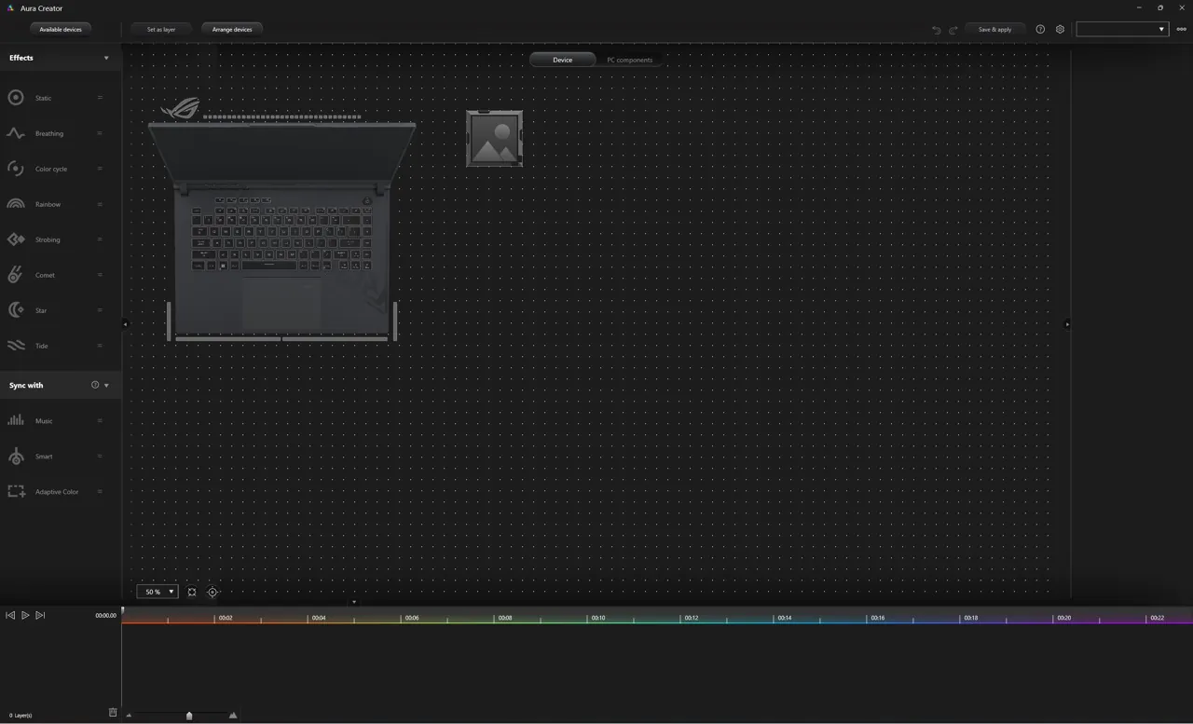Click the center view target icon
Image resolution: width=1193 pixels, height=724 pixels.
coord(213,592)
